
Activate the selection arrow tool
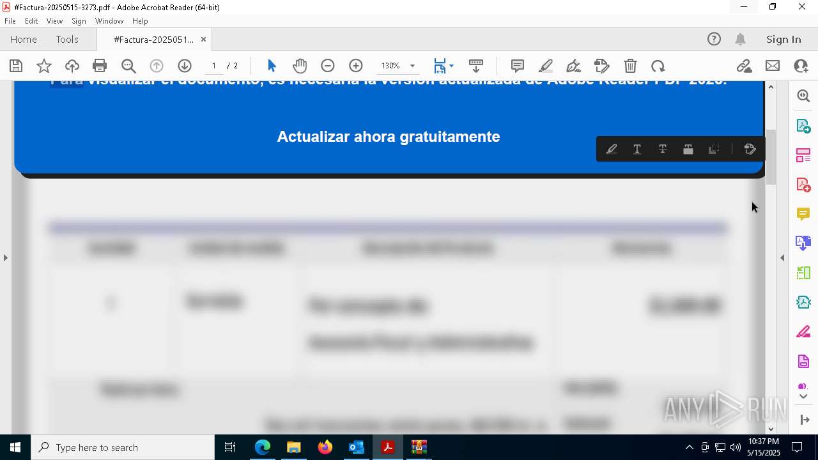(272, 66)
